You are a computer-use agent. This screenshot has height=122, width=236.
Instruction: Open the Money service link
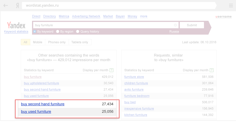(x=132, y=16)
